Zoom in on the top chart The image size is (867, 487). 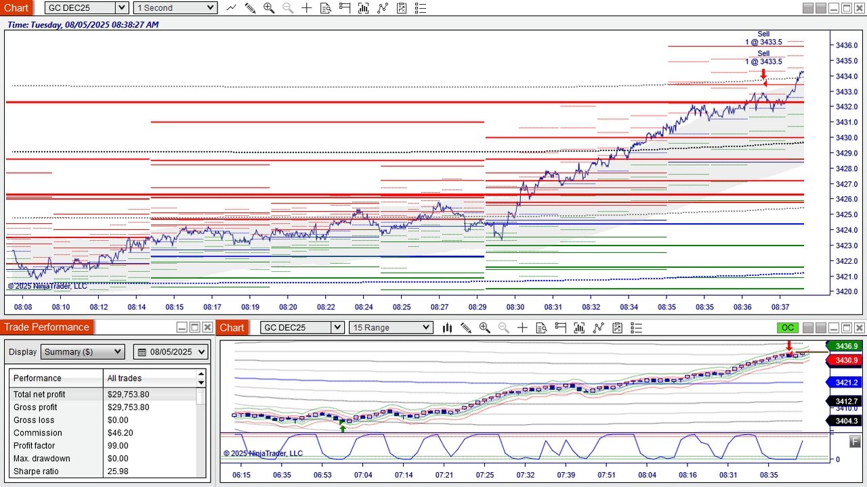point(269,8)
